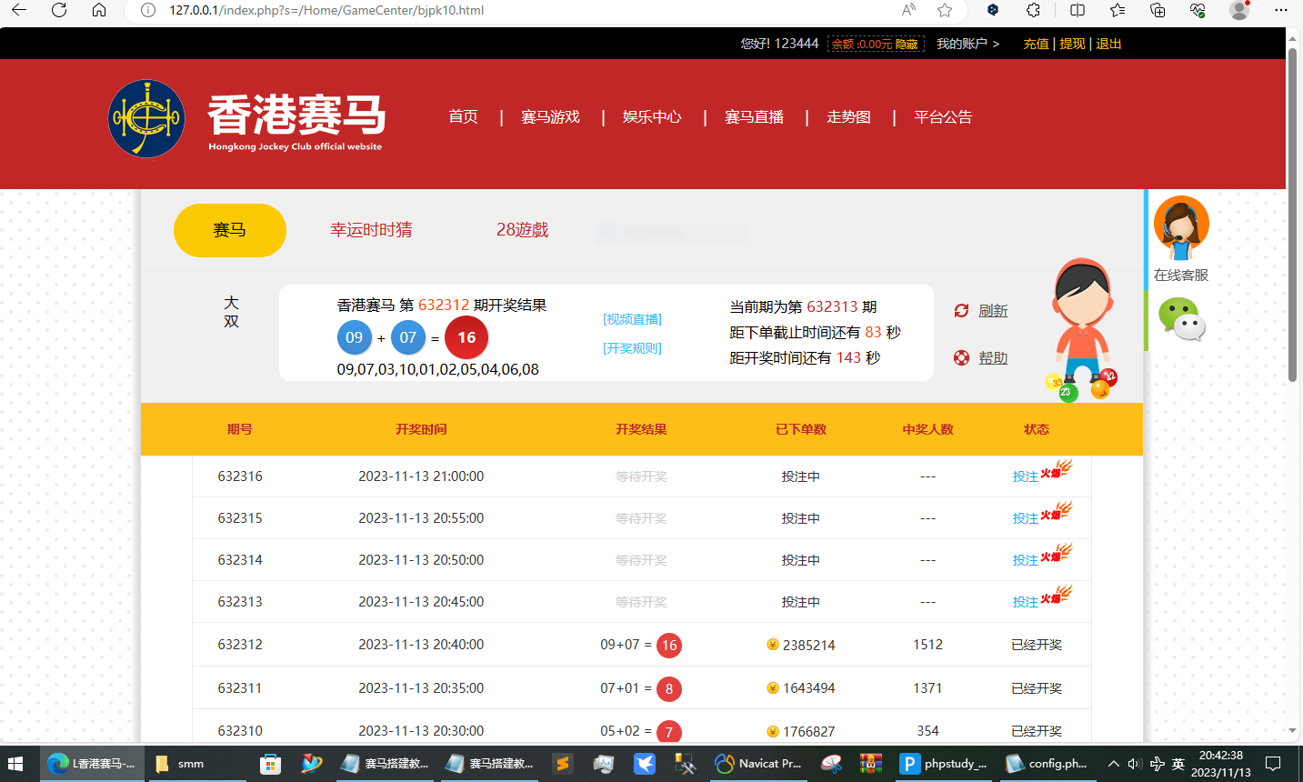Open 走势图 navigation item

[848, 116]
